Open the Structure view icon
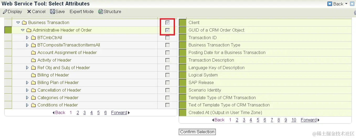356x138 pixels. (100, 11)
